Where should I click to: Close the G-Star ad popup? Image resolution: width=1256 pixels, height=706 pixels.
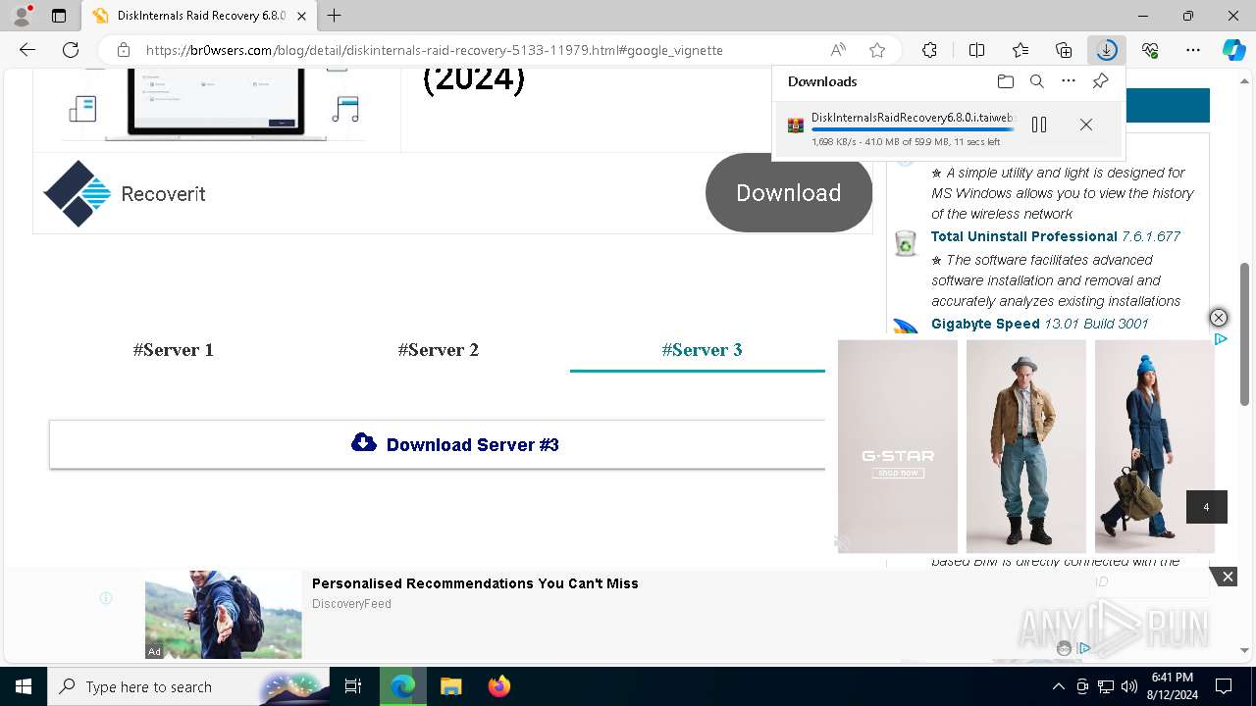(x=1218, y=318)
